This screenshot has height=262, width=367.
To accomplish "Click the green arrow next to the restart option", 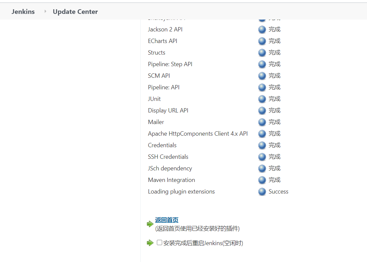I will [x=150, y=242].
